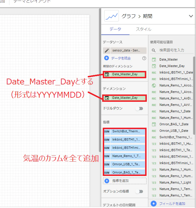
Task: Click calendar icon beside Date_Master_Day in list
Action: tap(154, 66)
